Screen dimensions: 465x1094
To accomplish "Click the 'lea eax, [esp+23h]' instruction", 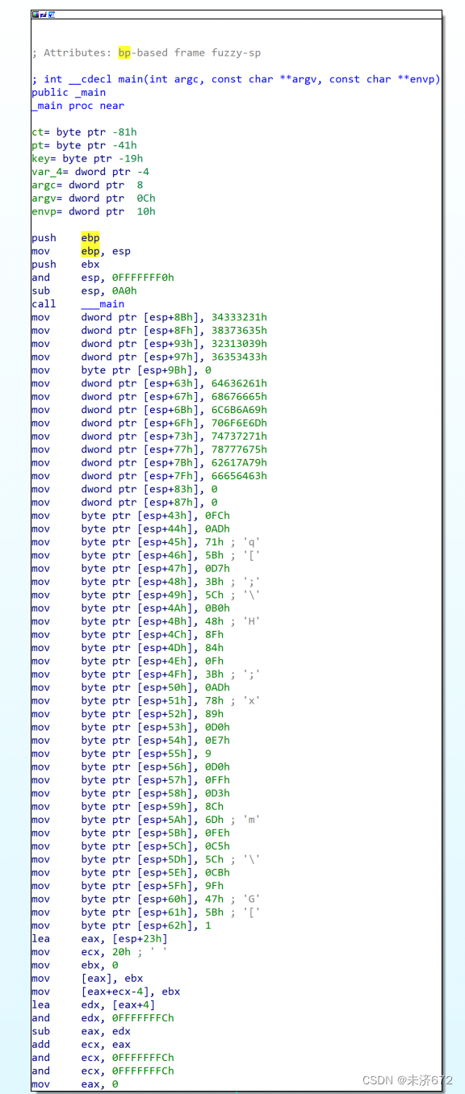I will pos(99,939).
